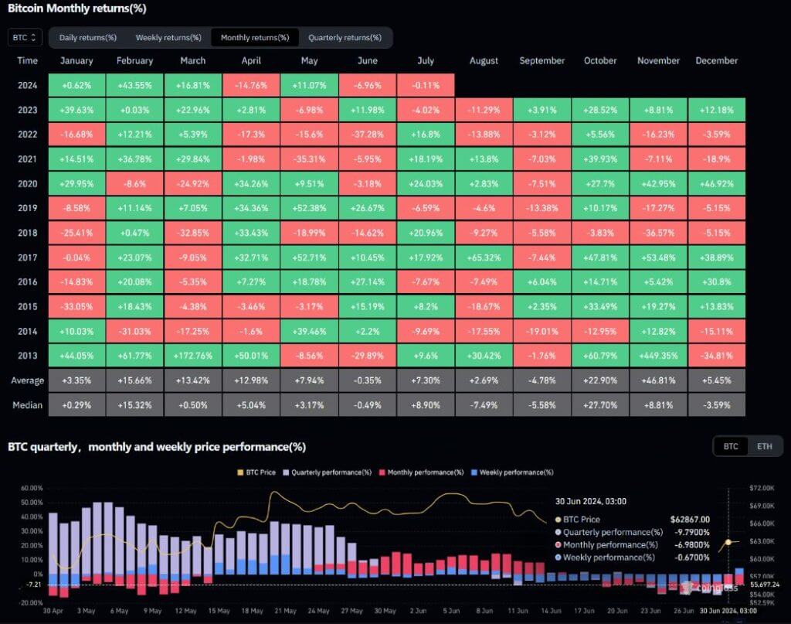Image resolution: width=791 pixels, height=624 pixels.
Task: Click the -7.49% August median cell
Action: pyautogui.click(x=484, y=405)
